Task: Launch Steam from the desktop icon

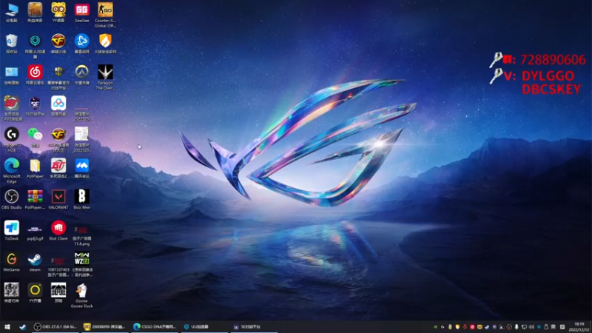Action: [x=35, y=263]
